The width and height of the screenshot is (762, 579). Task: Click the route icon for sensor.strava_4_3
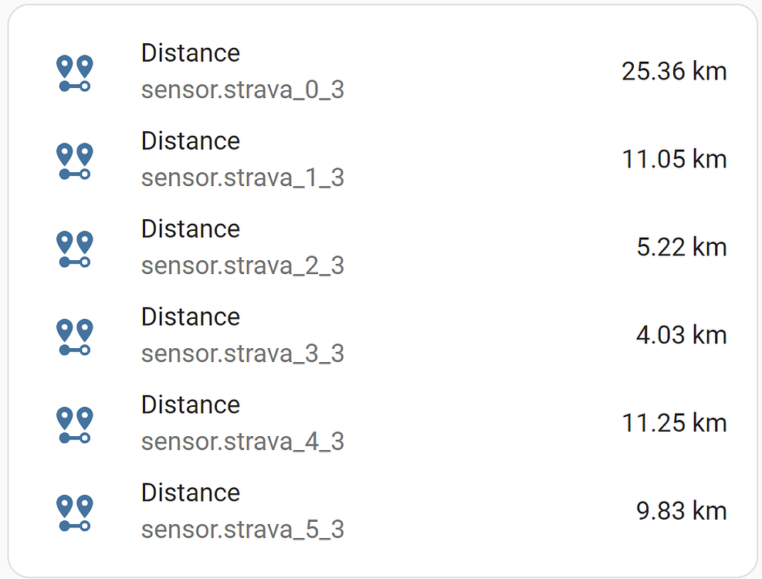point(75,423)
